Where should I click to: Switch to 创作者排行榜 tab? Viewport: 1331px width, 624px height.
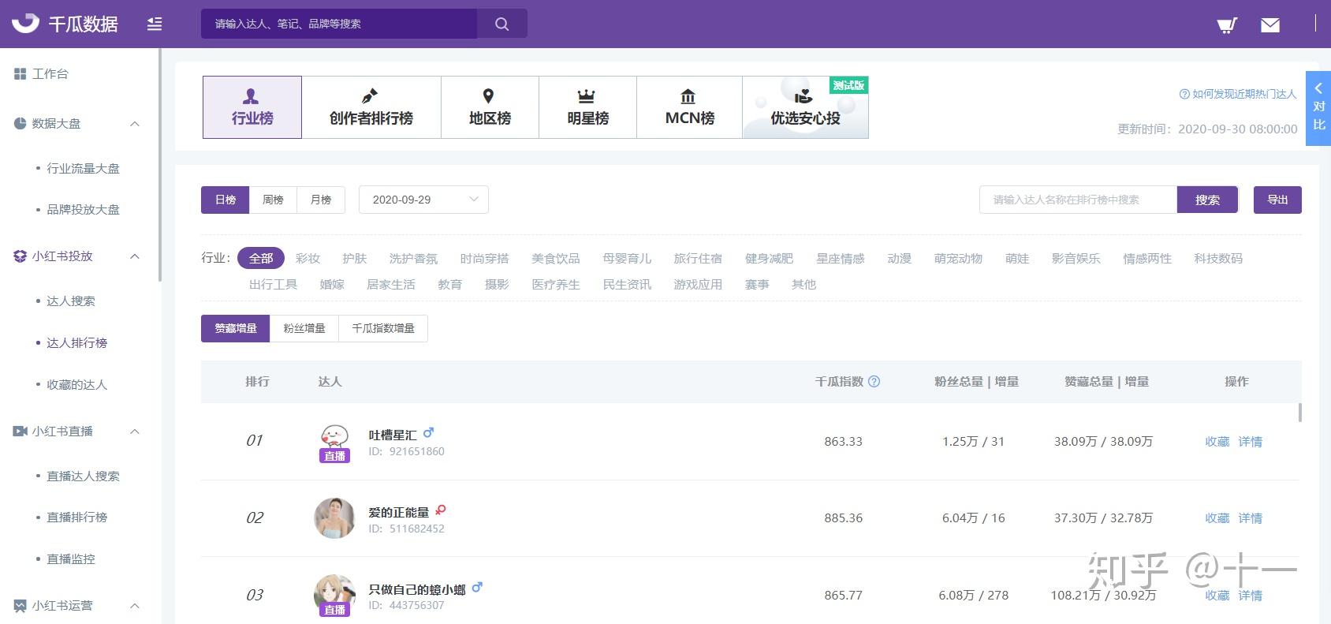(371, 107)
